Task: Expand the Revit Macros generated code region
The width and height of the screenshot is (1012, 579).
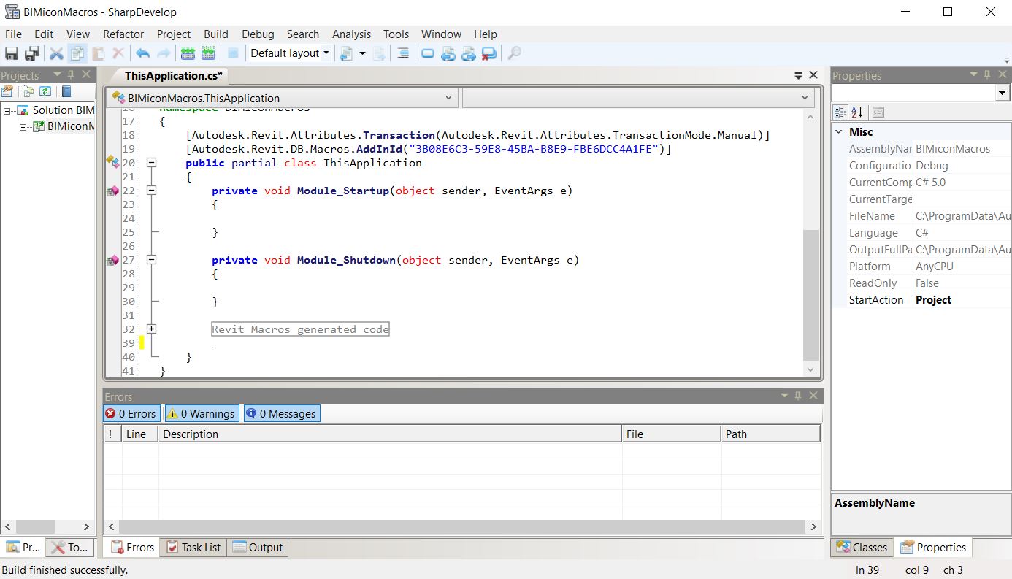Action: click(151, 329)
